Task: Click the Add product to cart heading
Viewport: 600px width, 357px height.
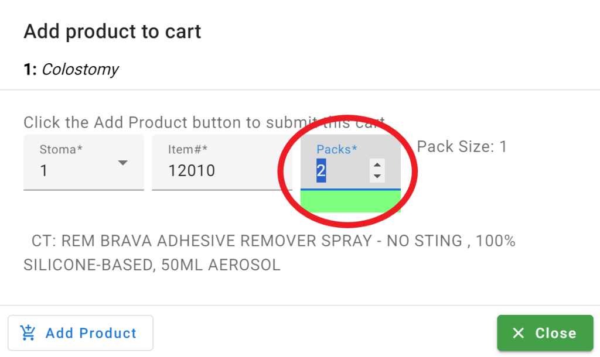Action: click(x=112, y=32)
